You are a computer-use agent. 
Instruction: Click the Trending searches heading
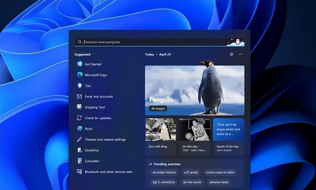[x=167, y=164]
